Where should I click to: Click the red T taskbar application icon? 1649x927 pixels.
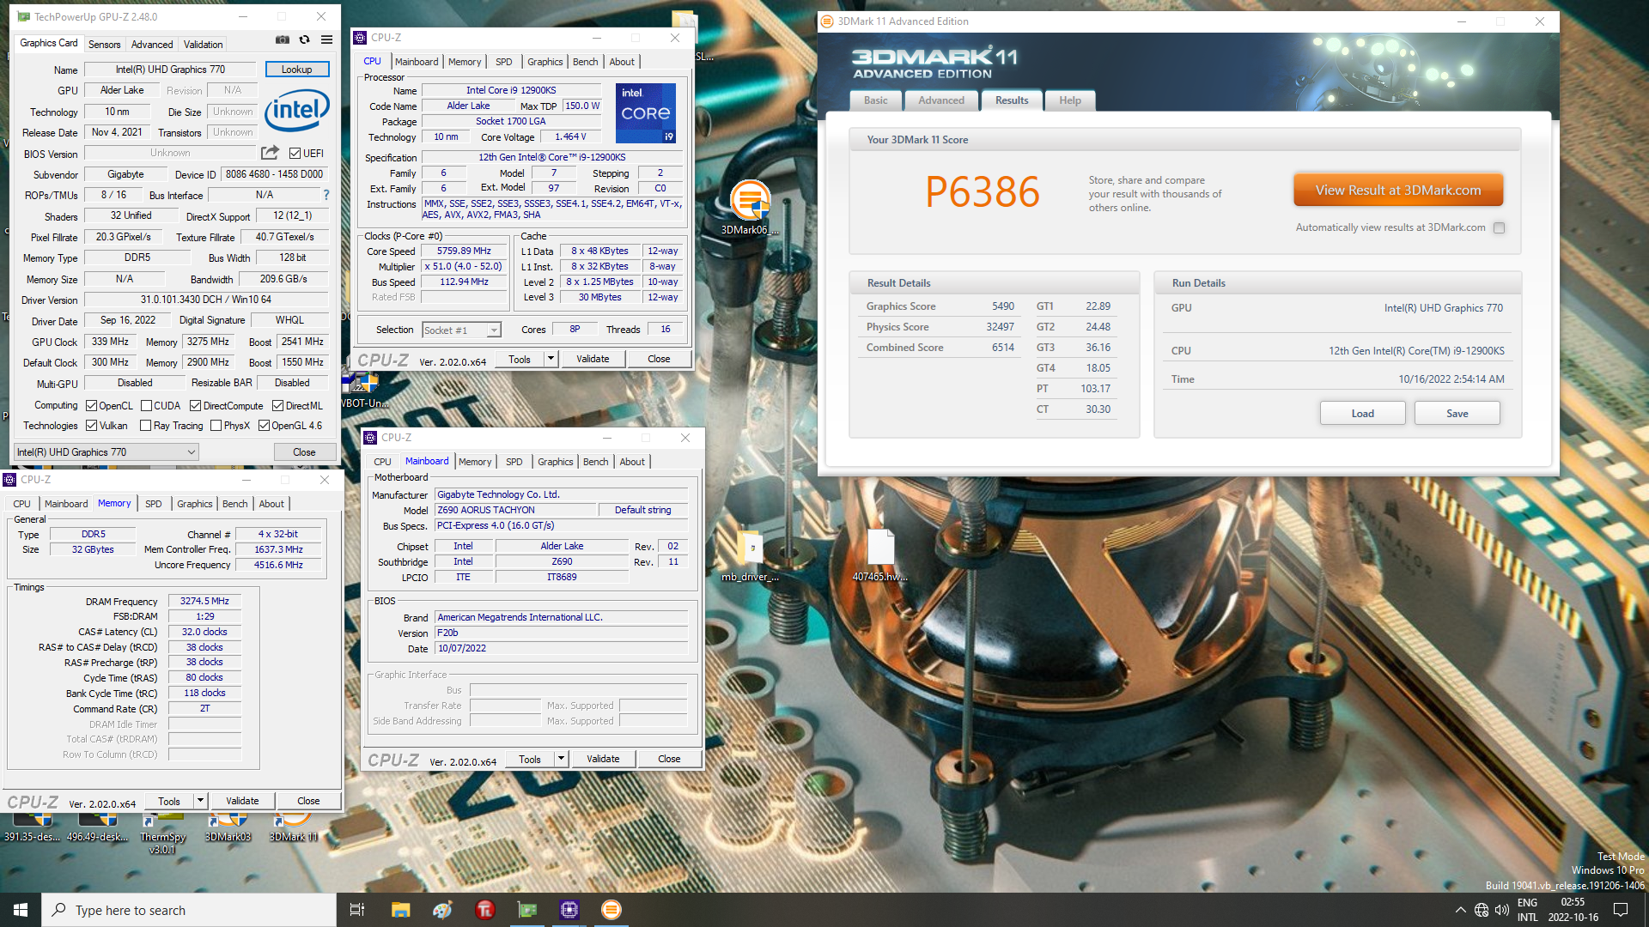click(x=484, y=910)
